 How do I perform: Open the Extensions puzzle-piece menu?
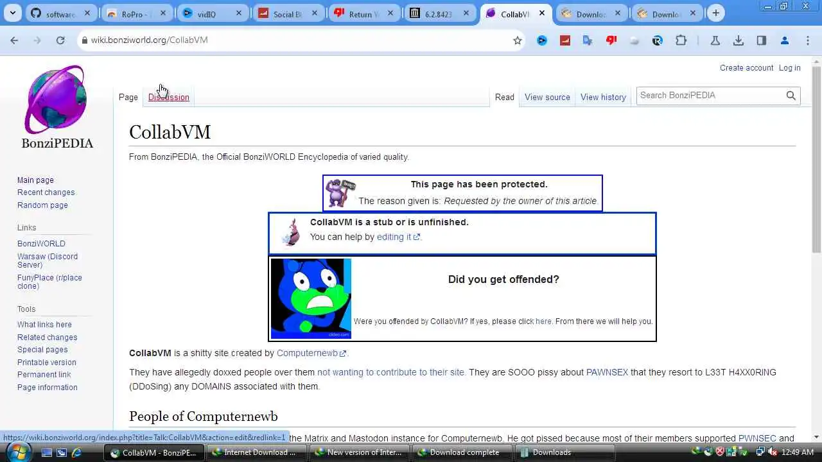pos(681,40)
